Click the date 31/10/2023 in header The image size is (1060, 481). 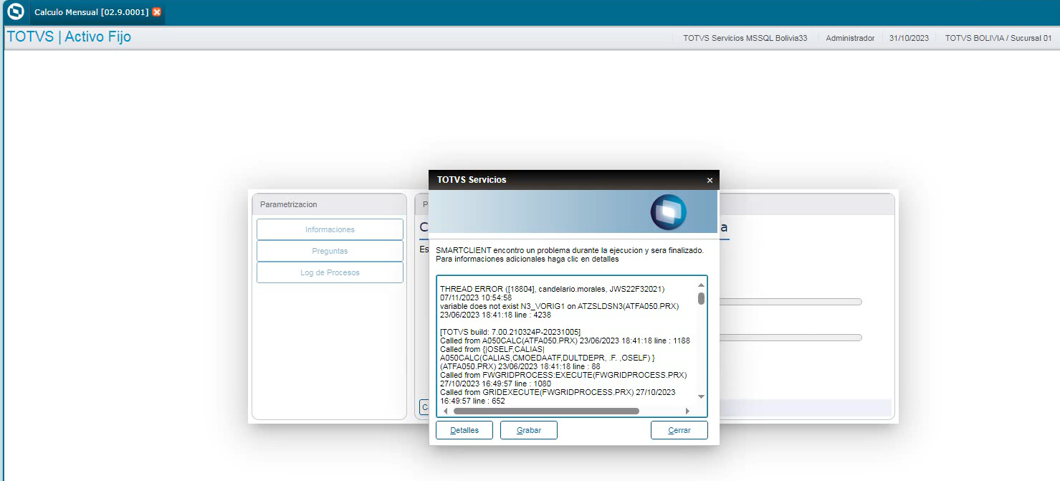click(909, 38)
